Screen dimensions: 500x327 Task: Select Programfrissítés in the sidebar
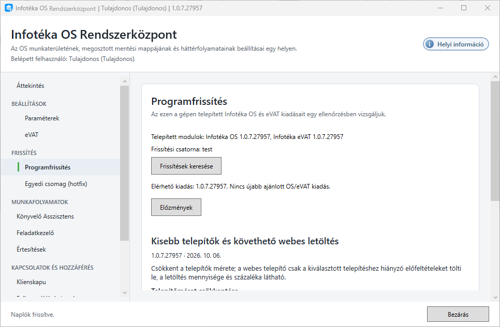(x=61, y=167)
